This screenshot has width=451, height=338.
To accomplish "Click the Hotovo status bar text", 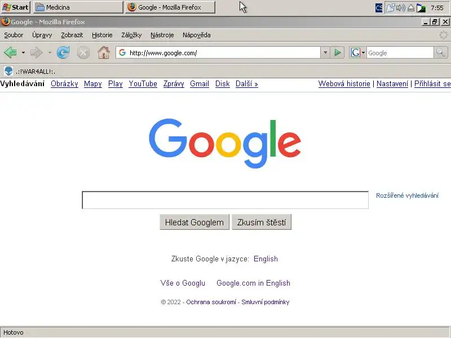I will (x=13, y=332).
